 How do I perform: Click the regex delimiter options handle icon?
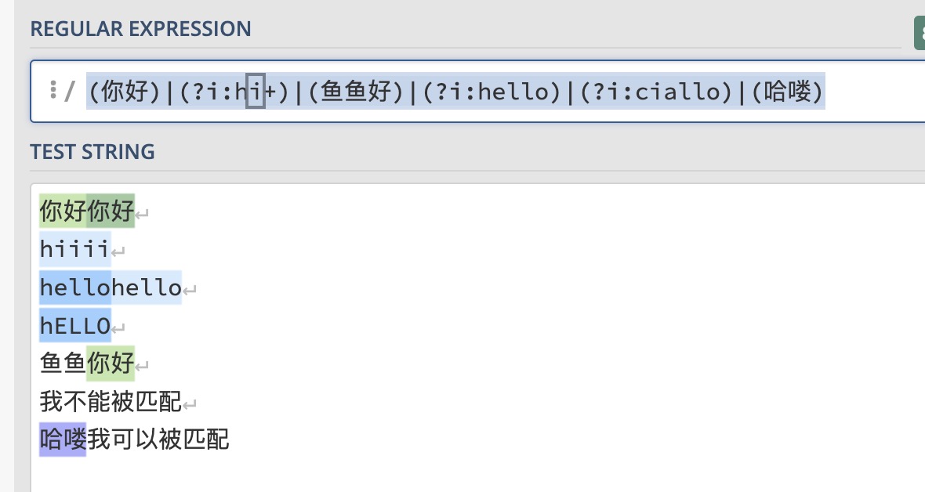click(53, 91)
